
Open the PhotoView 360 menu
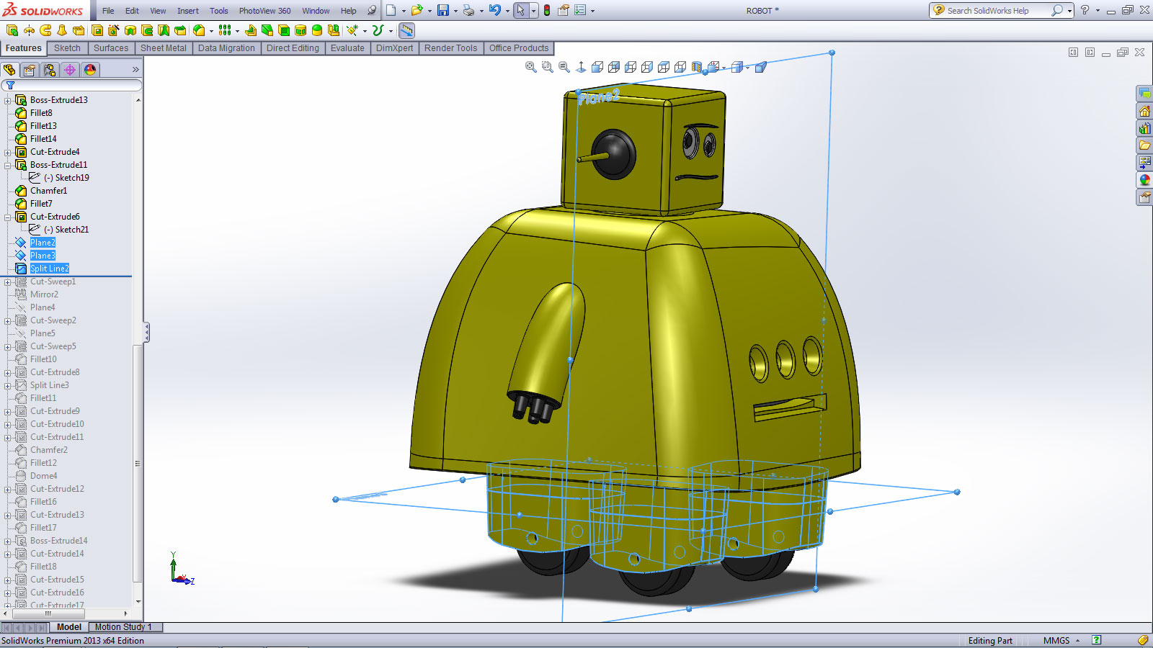(x=264, y=11)
